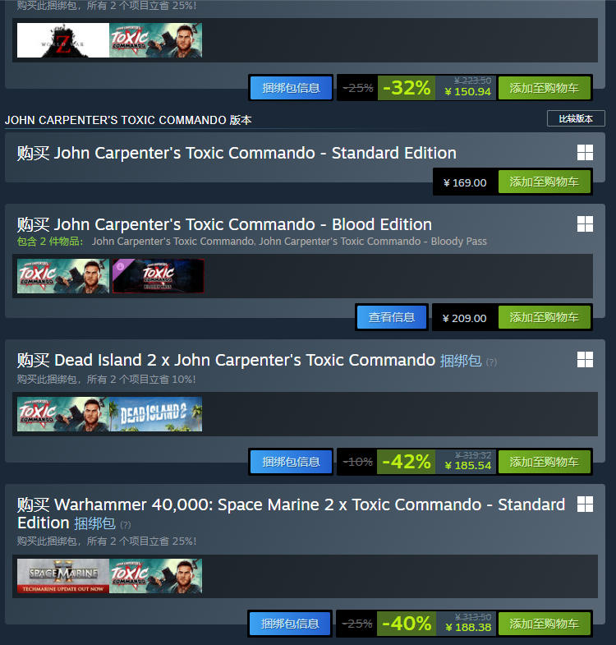616x645 pixels.
Task: Click Windows icon beside Dead Island 2 bundle
Action: (585, 360)
